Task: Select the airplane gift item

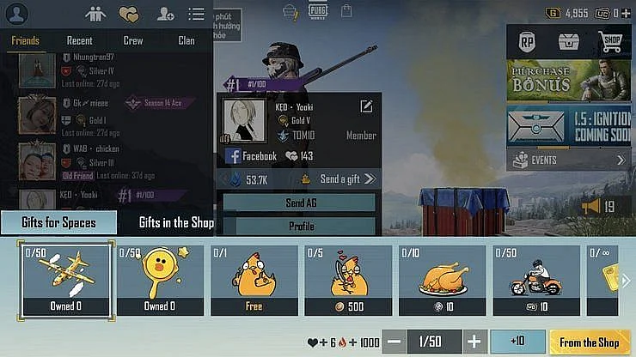Action: pos(65,280)
